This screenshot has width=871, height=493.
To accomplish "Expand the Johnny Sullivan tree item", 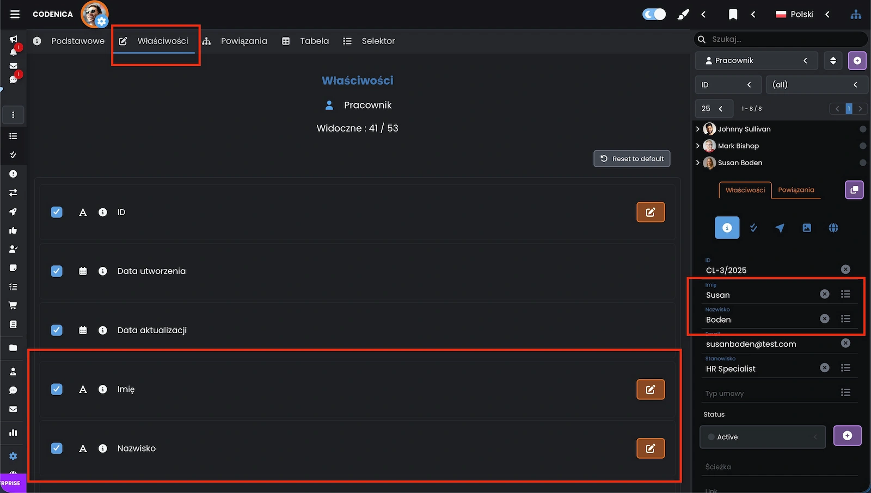I will [x=698, y=129].
